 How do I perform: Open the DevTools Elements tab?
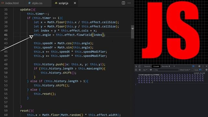point(147,66)
